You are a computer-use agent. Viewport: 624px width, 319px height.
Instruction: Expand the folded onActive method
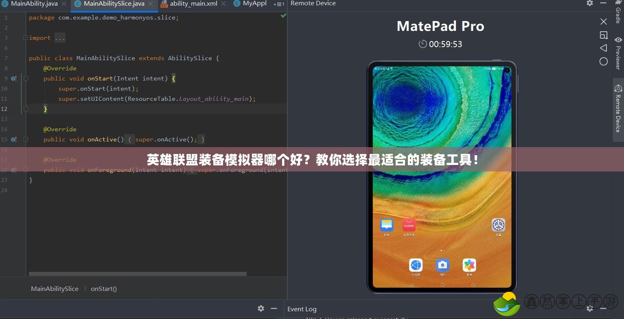point(26,139)
